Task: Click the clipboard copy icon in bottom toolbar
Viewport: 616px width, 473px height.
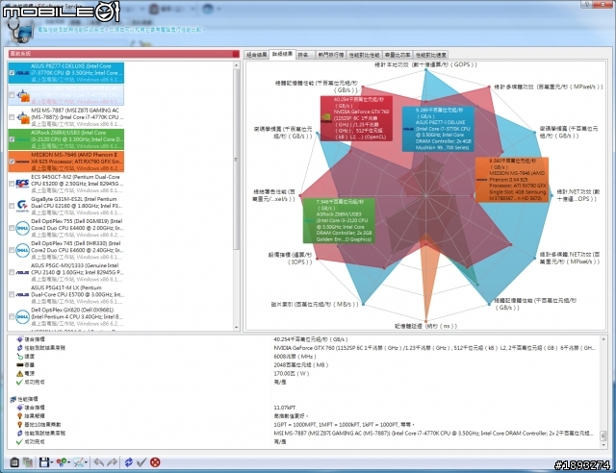Action: tap(14, 462)
